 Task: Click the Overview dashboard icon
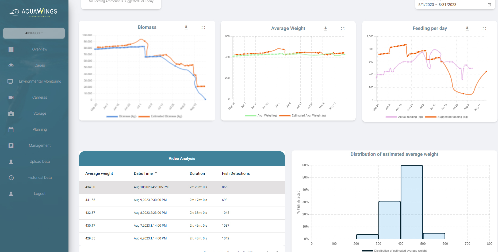(x=11, y=49)
